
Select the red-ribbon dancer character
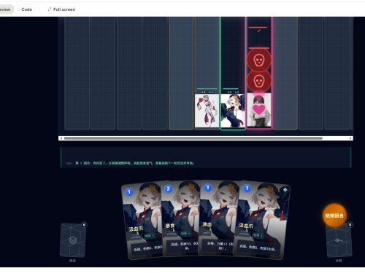click(207, 111)
